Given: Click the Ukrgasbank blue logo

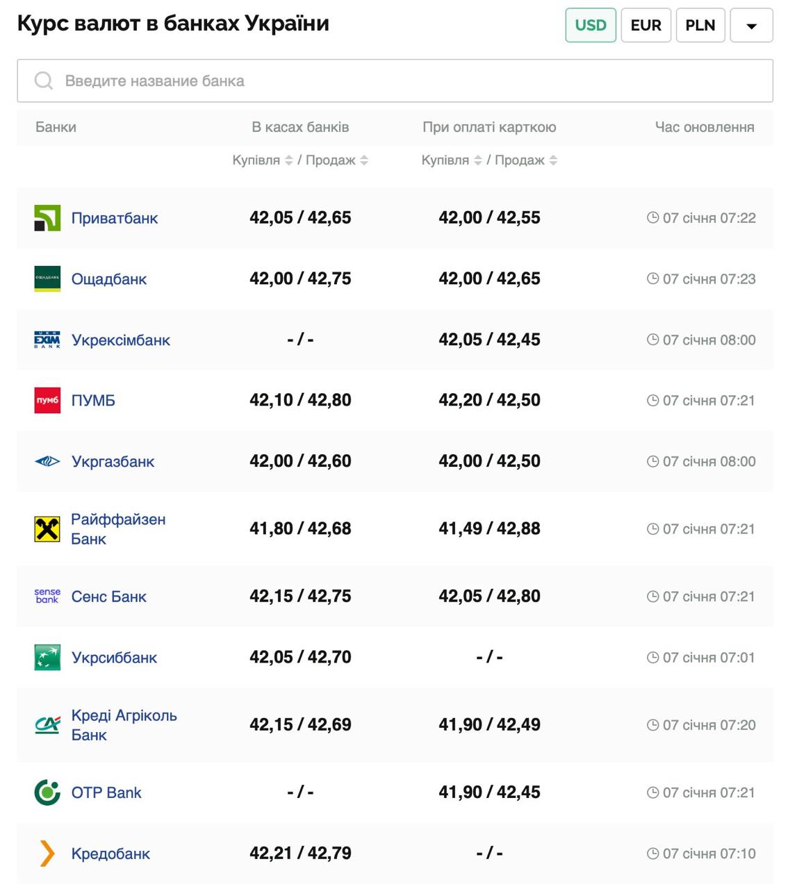Looking at the screenshot, I should coord(47,461).
